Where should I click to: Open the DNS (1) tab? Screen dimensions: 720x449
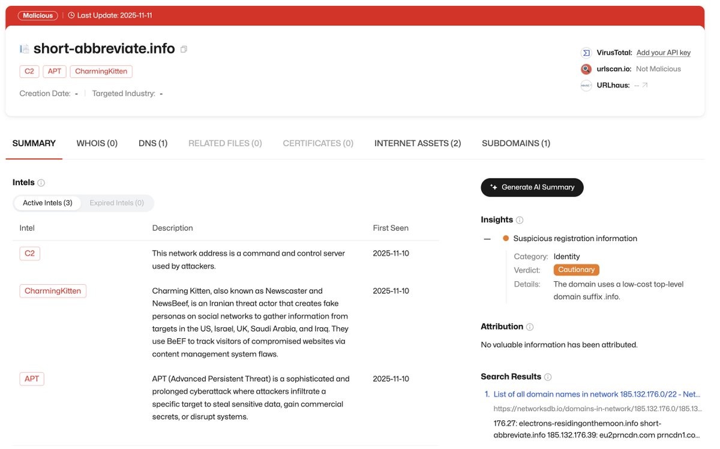click(x=153, y=143)
